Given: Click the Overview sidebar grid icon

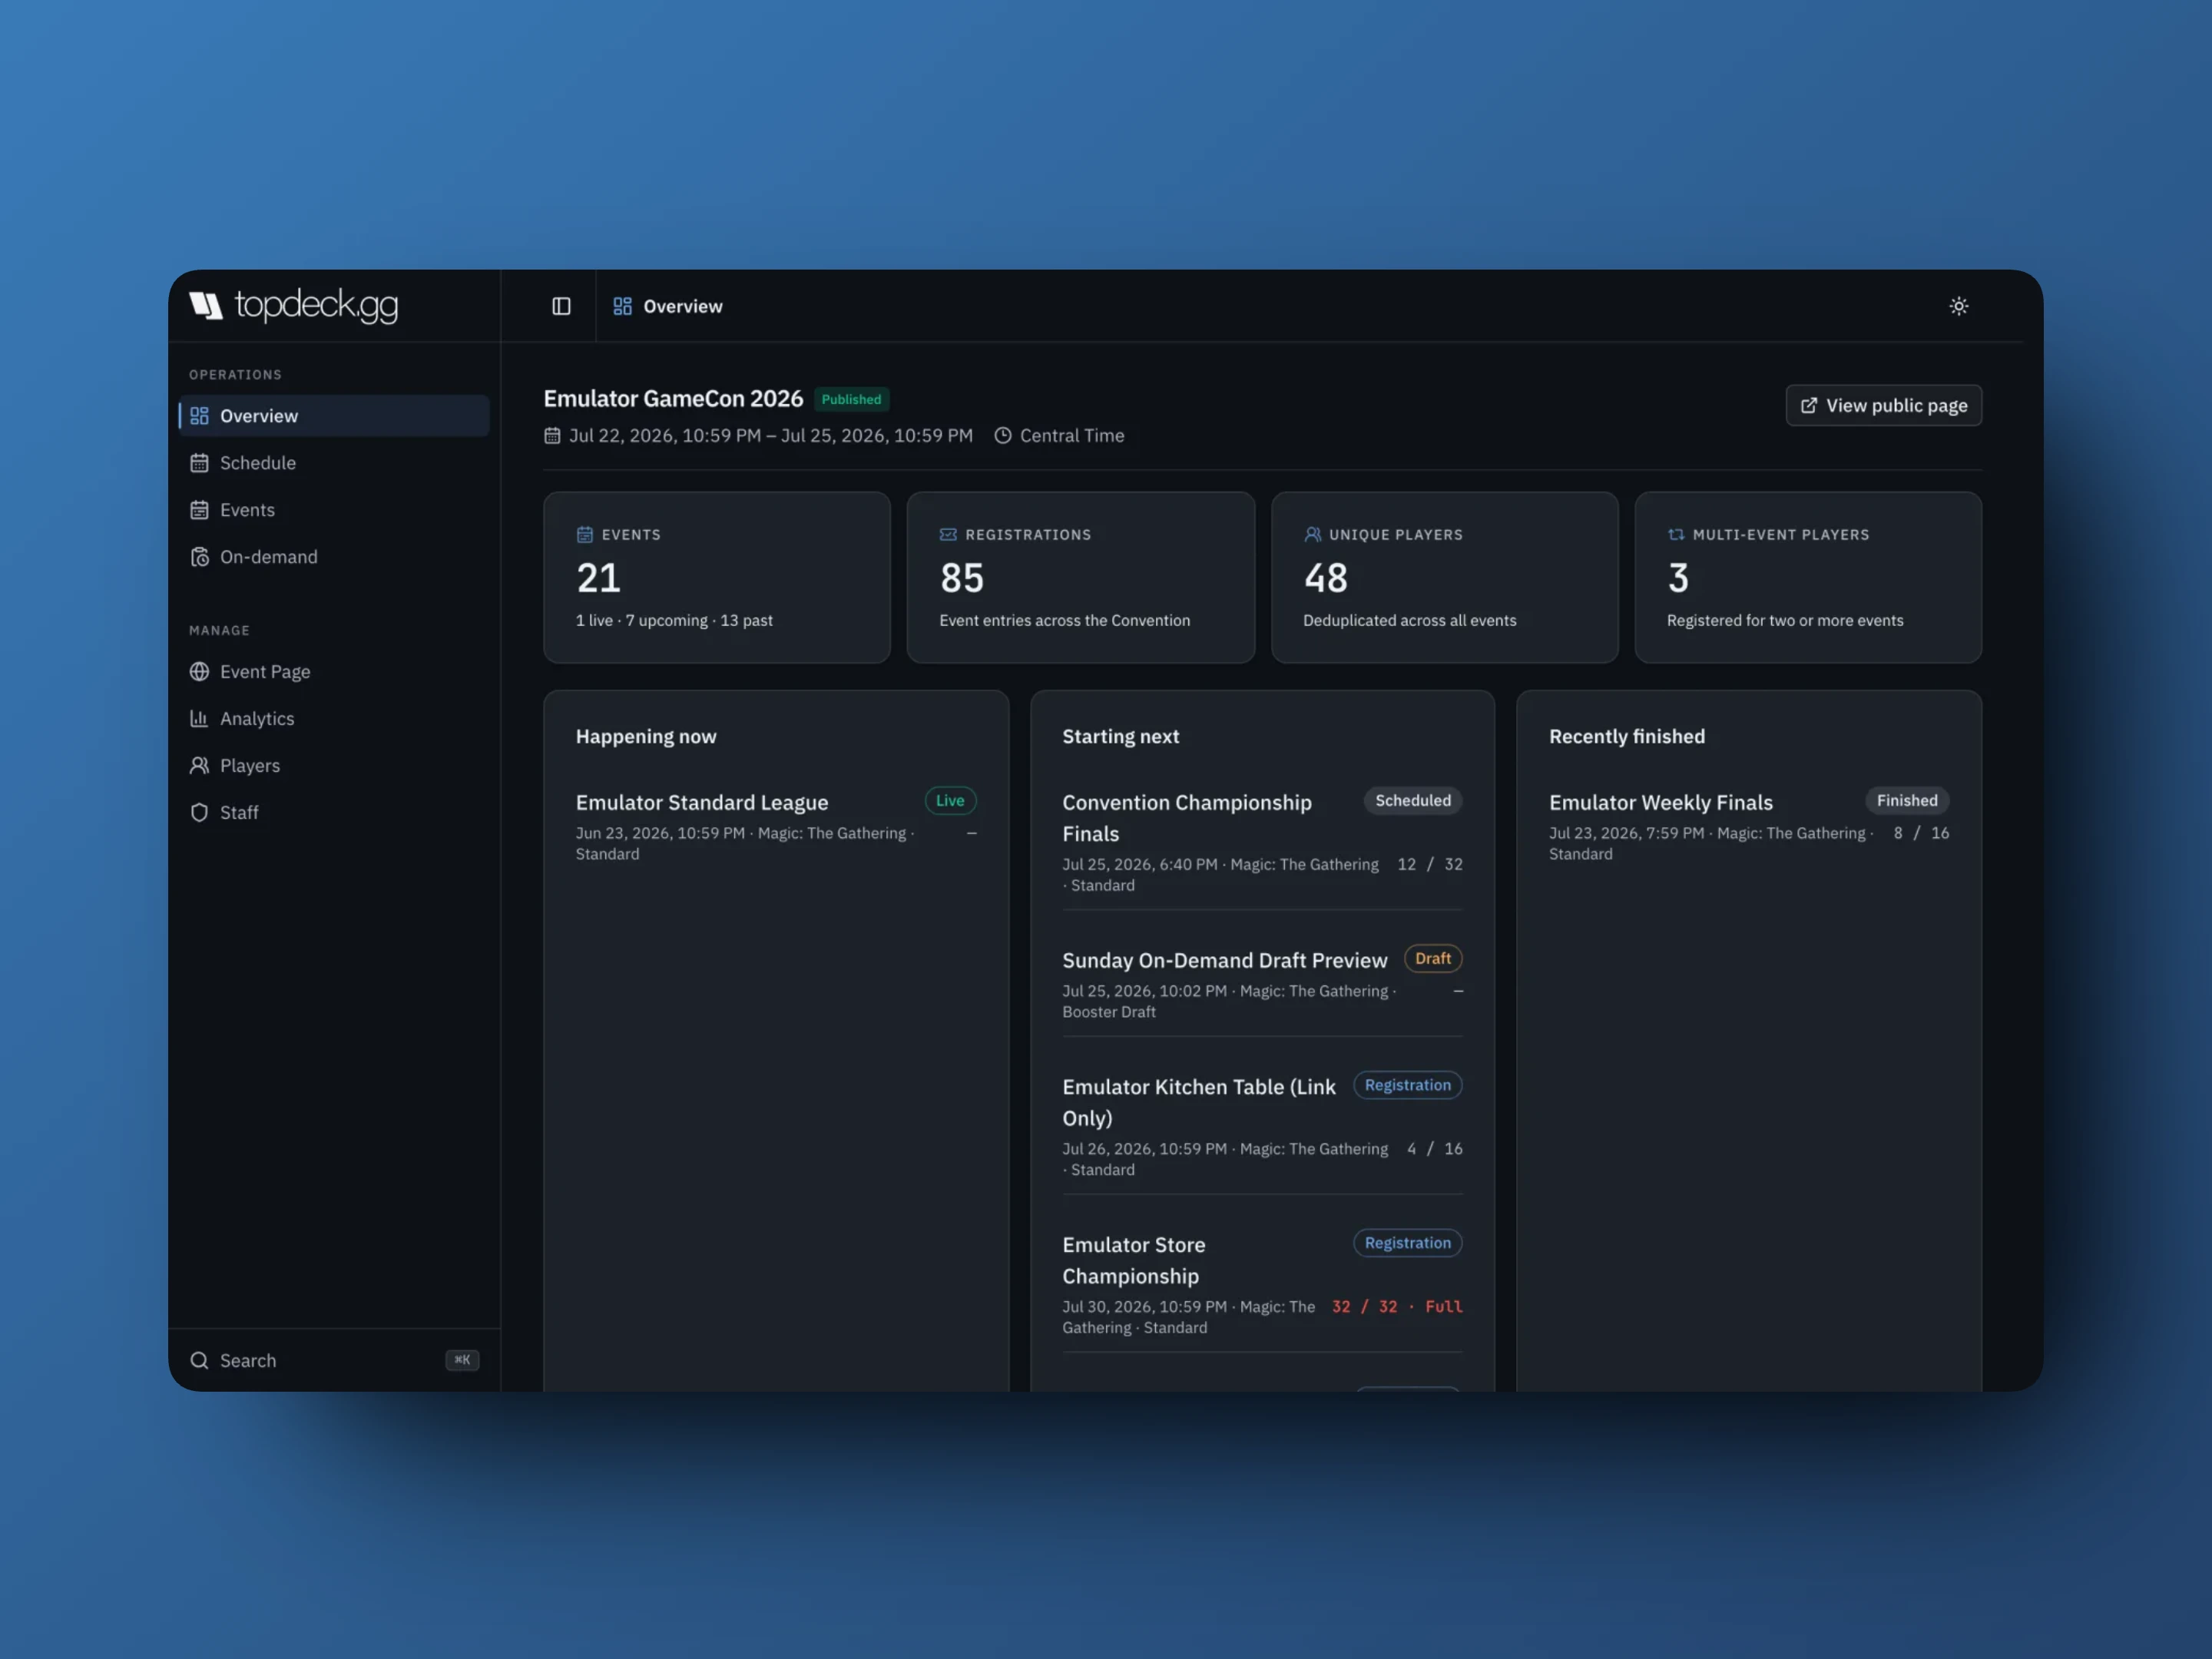Looking at the screenshot, I should (x=199, y=416).
